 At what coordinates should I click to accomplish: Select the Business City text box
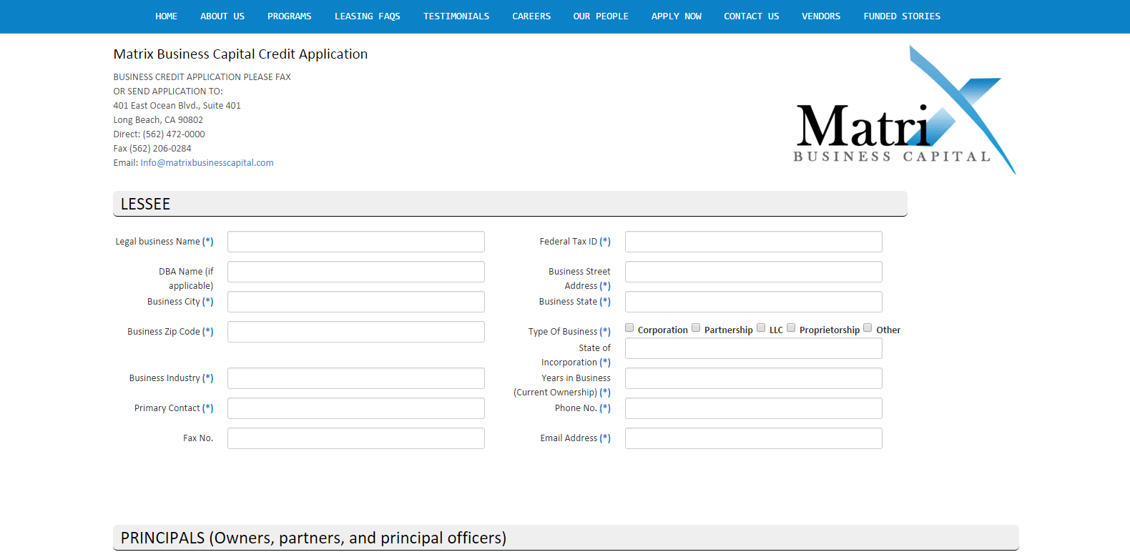click(356, 302)
